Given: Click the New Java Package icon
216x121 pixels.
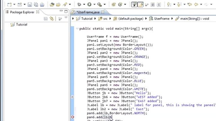Looking at the screenshot, I should [114, 4].
